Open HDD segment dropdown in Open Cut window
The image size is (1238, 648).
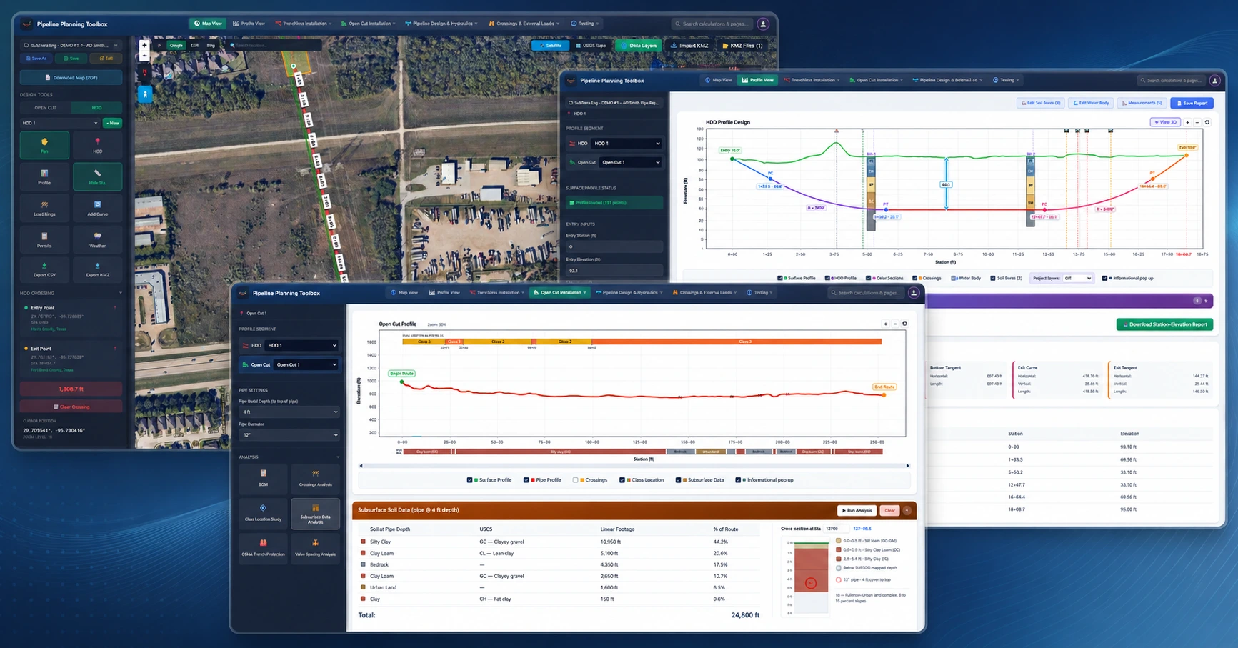[x=301, y=345]
